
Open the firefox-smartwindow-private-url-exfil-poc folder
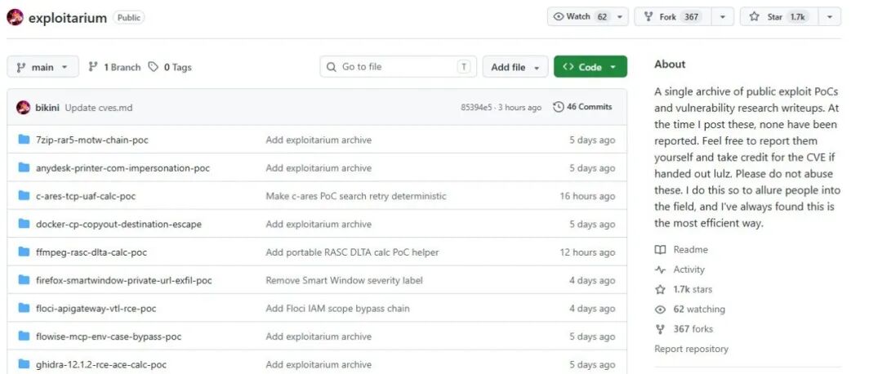[x=124, y=281]
